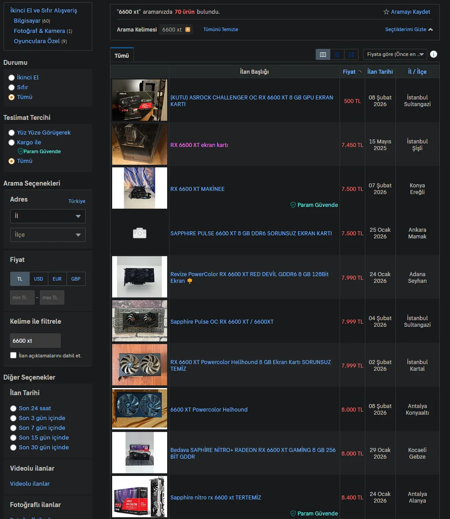Click the Ankara Mamak location cell
Viewport: 450px width, 519px height.
click(417, 233)
